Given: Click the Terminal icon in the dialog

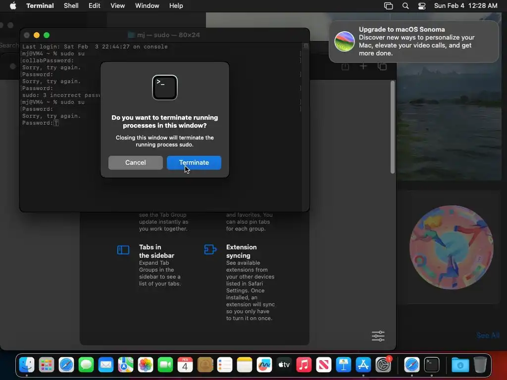Looking at the screenshot, I should [x=165, y=88].
